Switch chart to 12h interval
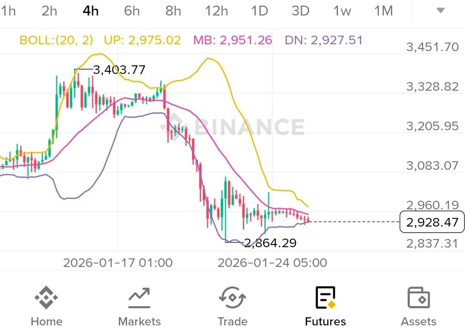Viewport: 465px width, 331px height. coord(217,11)
